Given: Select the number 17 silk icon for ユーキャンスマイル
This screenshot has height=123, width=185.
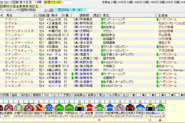Looking at the screenshot, I should [x=150, y=107].
